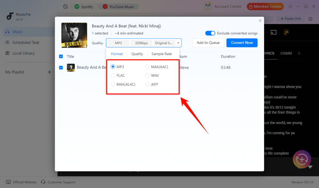Click the 320kbps chip in the Quality box

[x=141, y=43]
